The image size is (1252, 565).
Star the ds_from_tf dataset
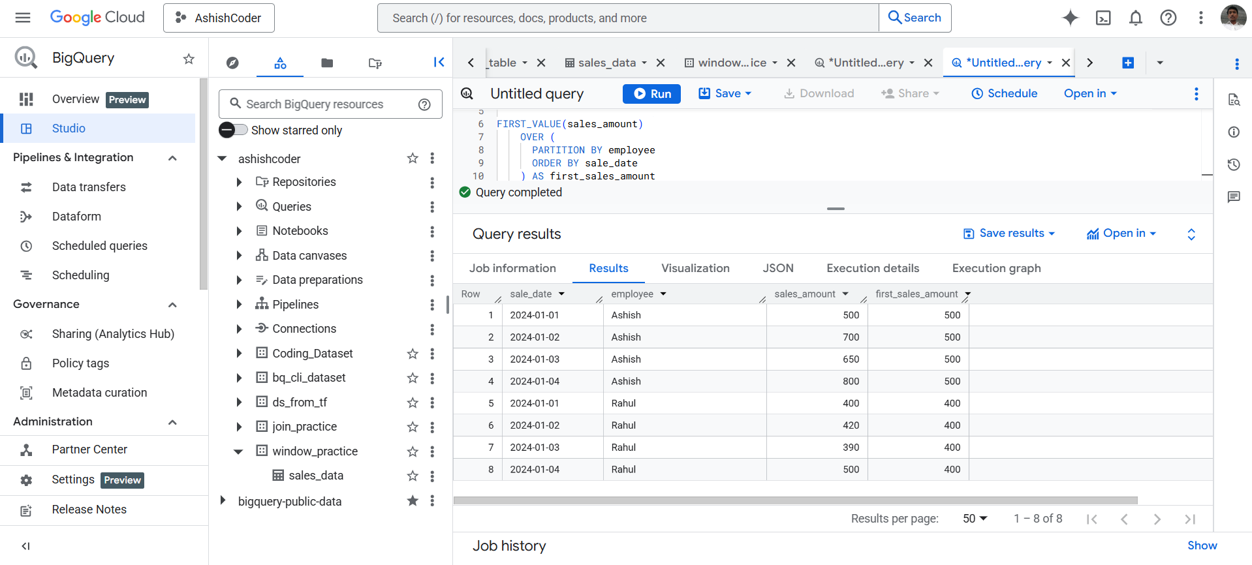[x=413, y=403]
